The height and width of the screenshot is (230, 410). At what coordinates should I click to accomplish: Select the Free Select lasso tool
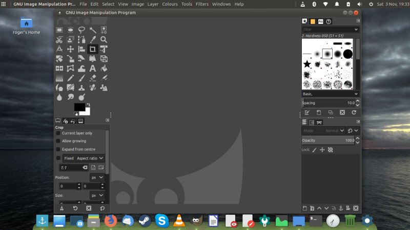coord(81,30)
